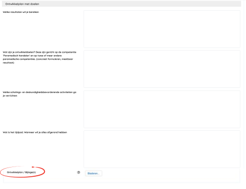Click the 'Welke resultaten wil je bereiken' label
The image size is (246, 189).
(x=21, y=12)
